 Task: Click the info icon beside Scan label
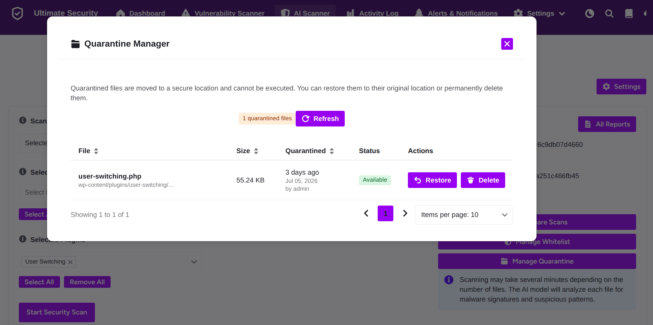[x=23, y=120]
